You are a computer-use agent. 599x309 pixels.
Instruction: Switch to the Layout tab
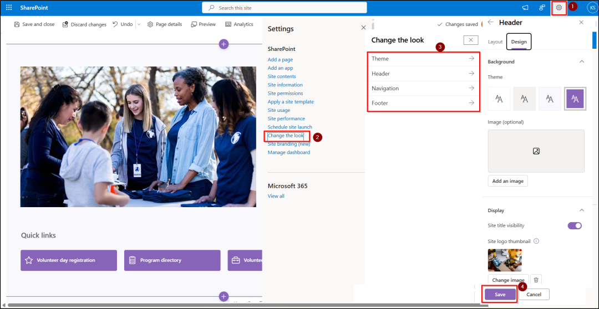coord(495,42)
